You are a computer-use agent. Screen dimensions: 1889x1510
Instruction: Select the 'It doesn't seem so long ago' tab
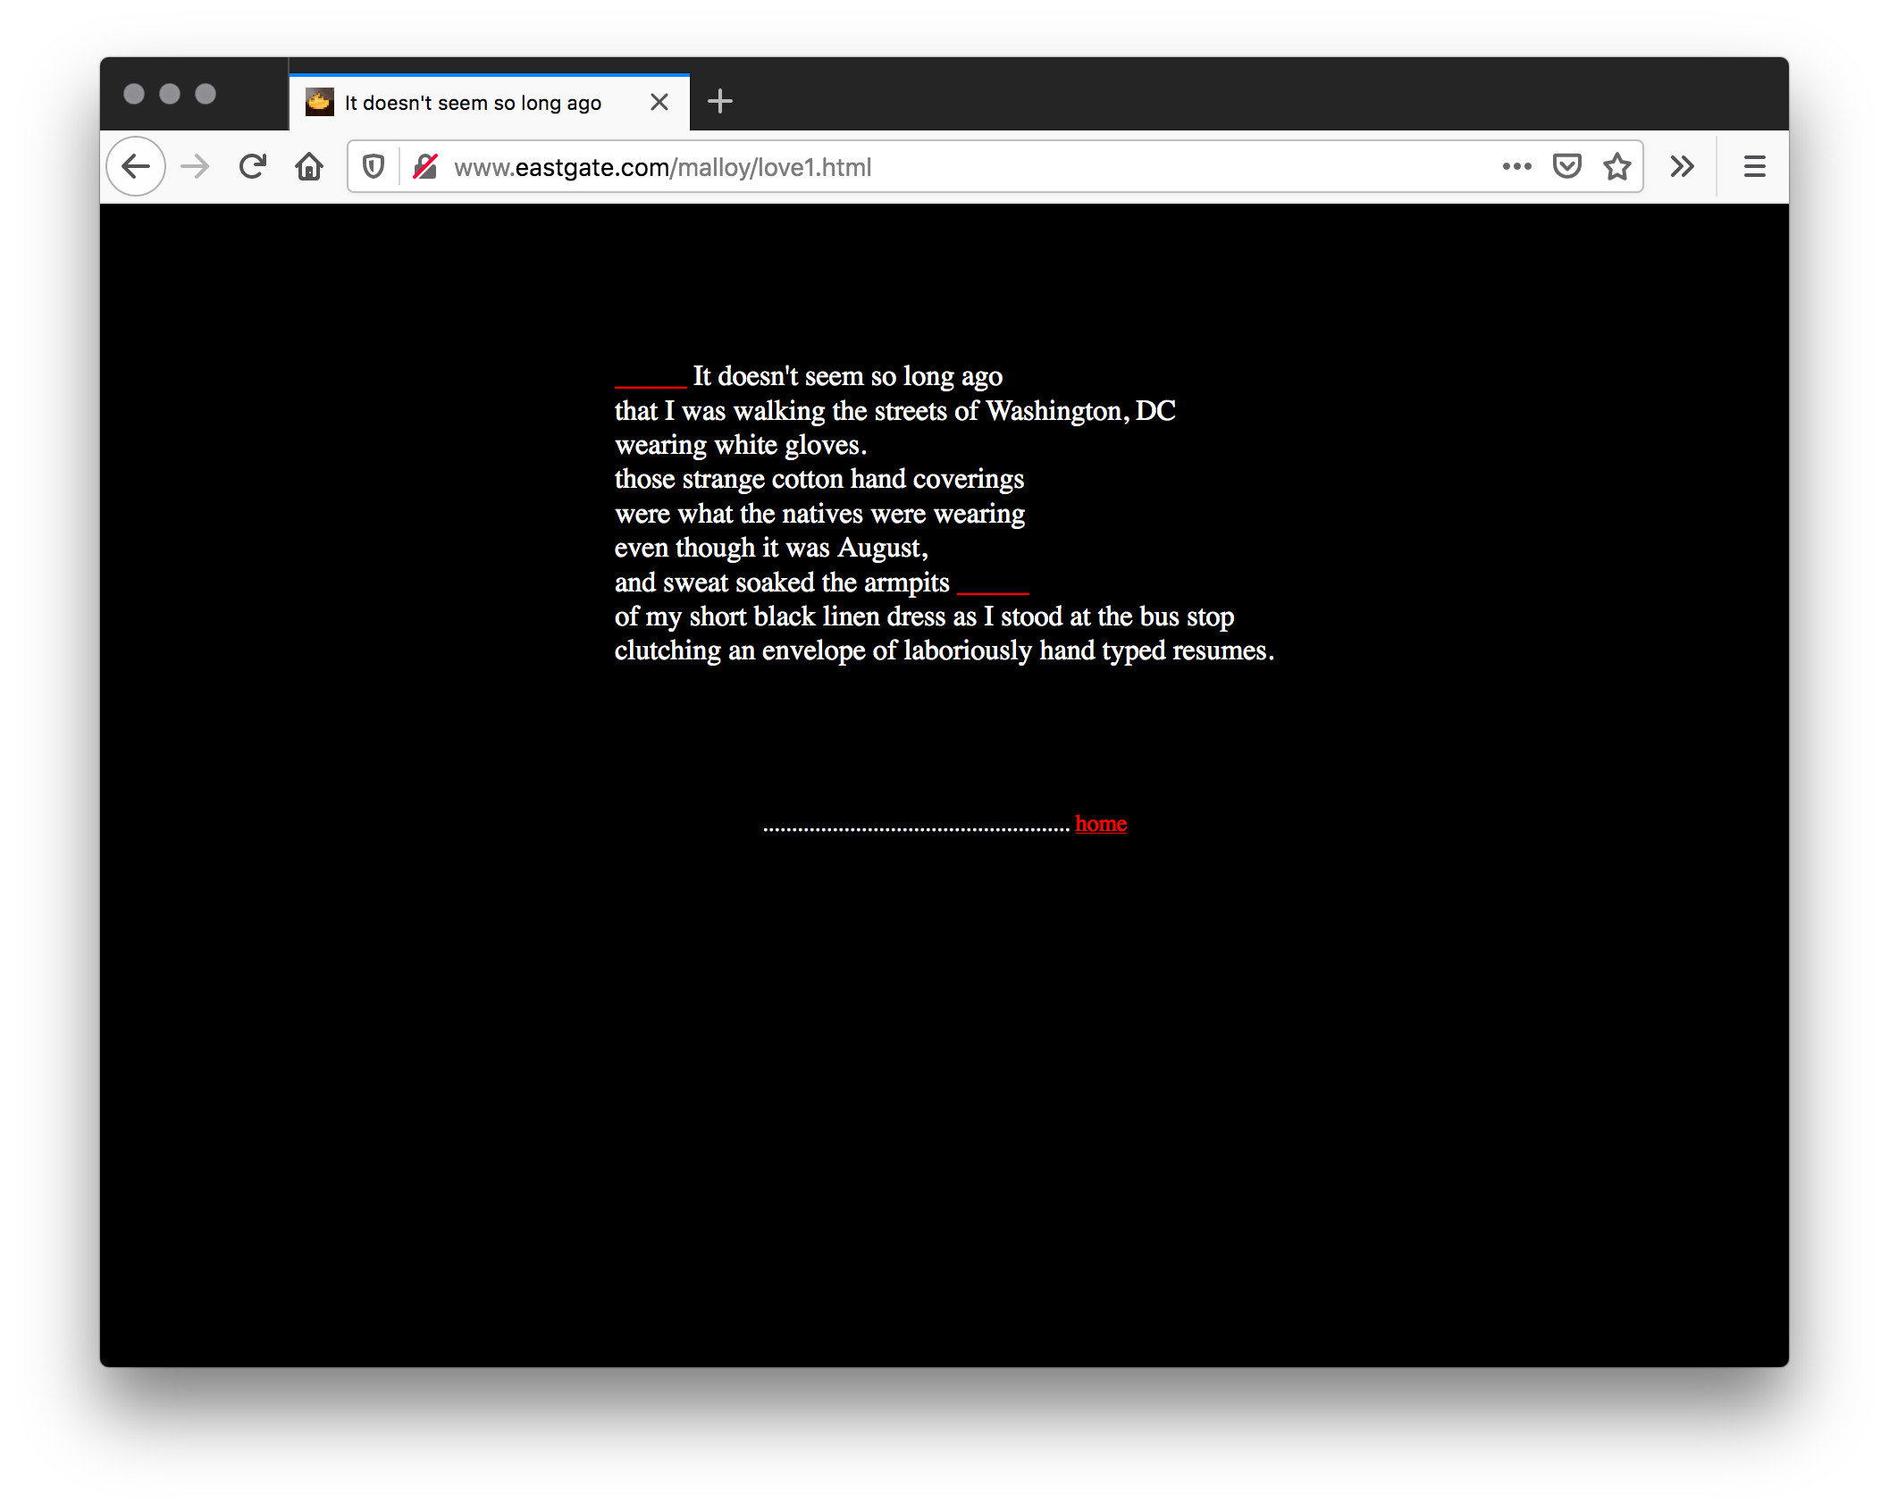pyautogui.click(x=490, y=102)
